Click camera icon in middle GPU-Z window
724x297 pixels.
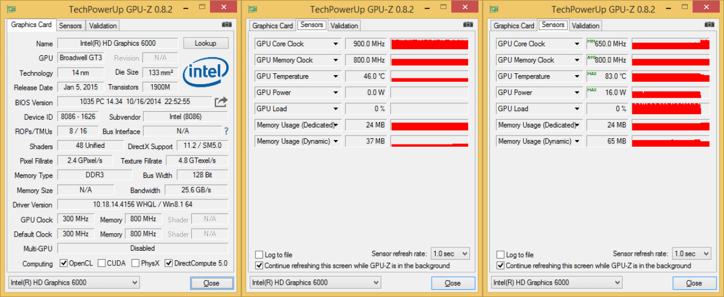[x=468, y=24]
